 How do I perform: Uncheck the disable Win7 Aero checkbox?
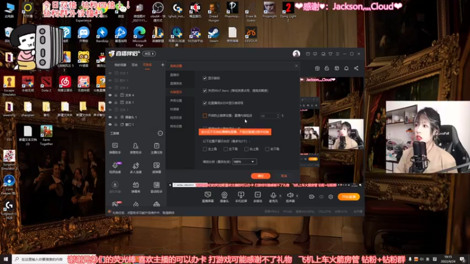(204, 90)
